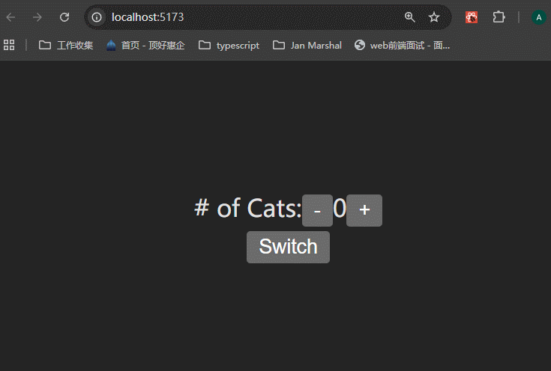The height and width of the screenshot is (371, 551).
Task: Expand the 工作收集 bookmark folder
Action: (x=66, y=45)
